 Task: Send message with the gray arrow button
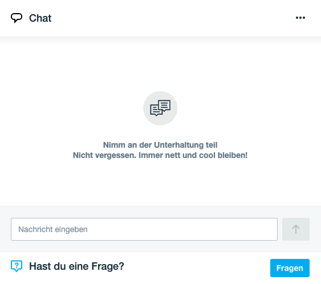click(296, 229)
